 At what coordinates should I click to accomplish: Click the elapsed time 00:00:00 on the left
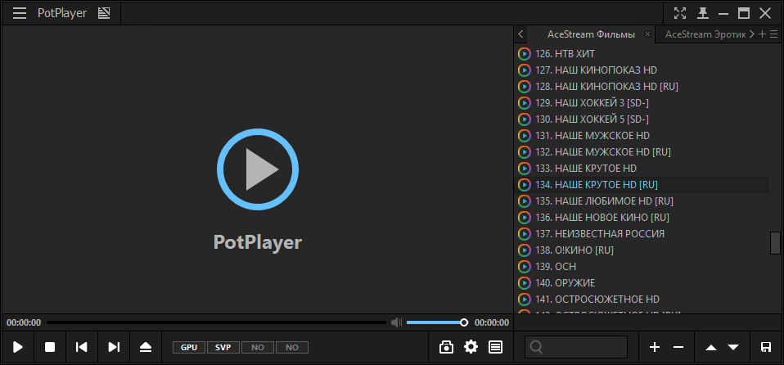coord(24,322)
